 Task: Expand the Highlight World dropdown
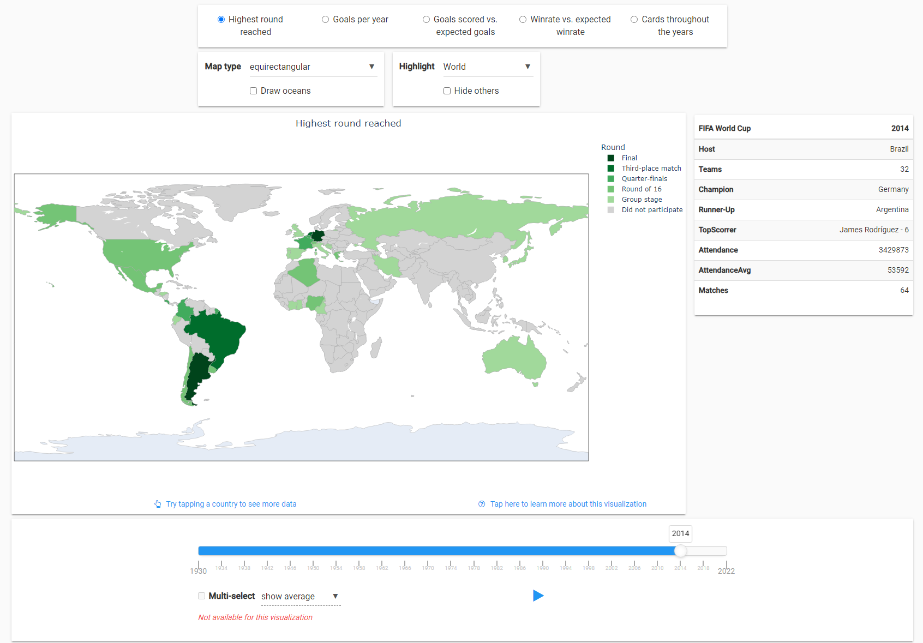pos(487,67)
